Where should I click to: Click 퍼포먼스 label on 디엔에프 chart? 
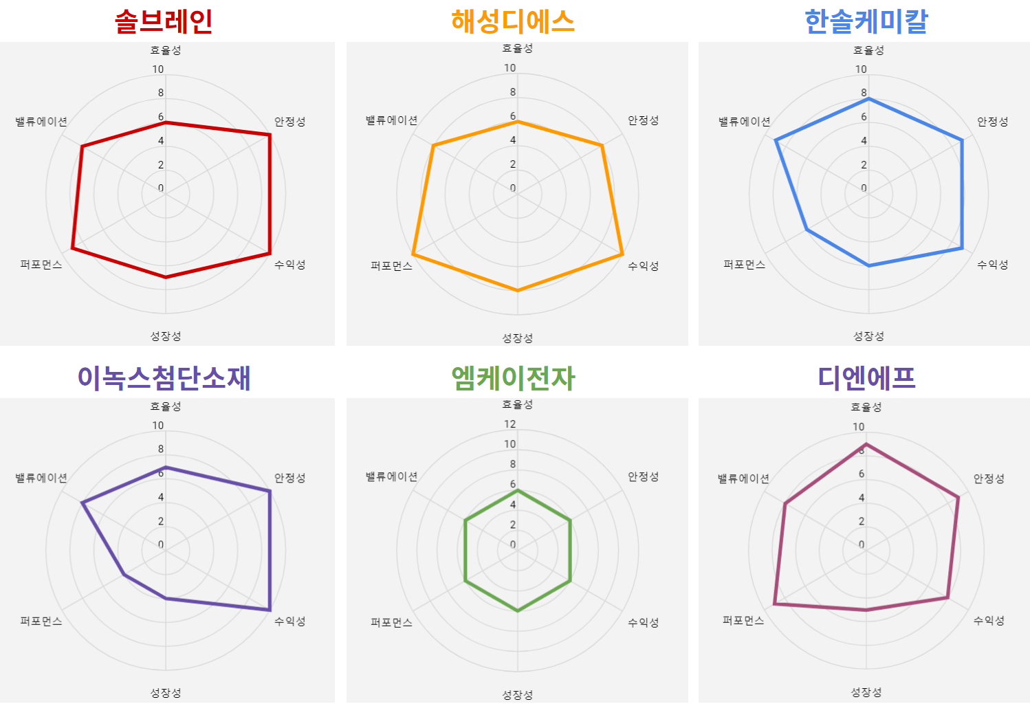tap(743, 621)
